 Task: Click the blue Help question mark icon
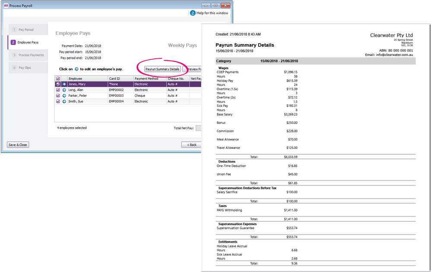pos(193,13)
